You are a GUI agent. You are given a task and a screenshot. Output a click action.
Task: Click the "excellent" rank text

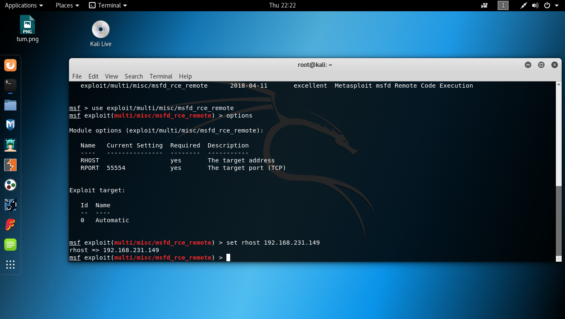[310, 86]
